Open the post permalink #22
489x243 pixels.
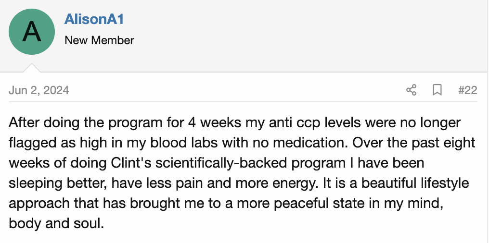point(467,90)
